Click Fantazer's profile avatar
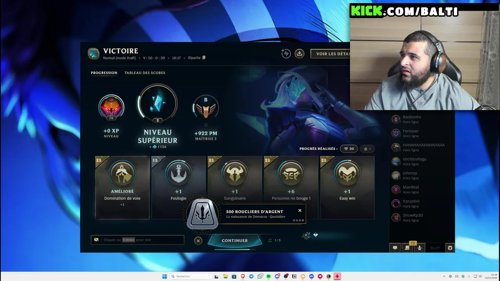Image resolution: width=500 pixels, height=281 pixels. [x=396, y=133]
